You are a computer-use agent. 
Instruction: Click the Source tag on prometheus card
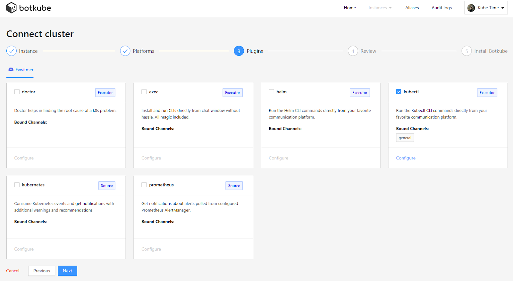click(234, 186)
